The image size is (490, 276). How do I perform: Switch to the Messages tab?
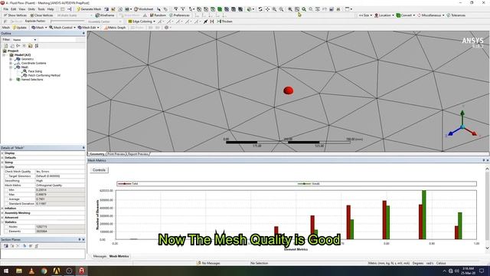pos(100,256)
